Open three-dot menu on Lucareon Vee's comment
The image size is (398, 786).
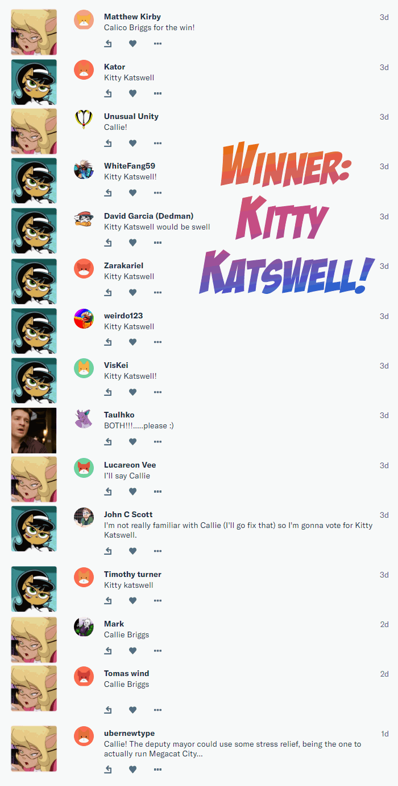point(157,492)
